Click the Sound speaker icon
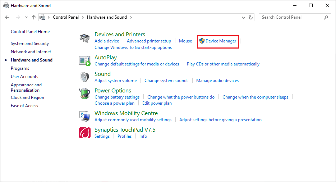Viewport: 336px width, 182px height. (84, 77)
